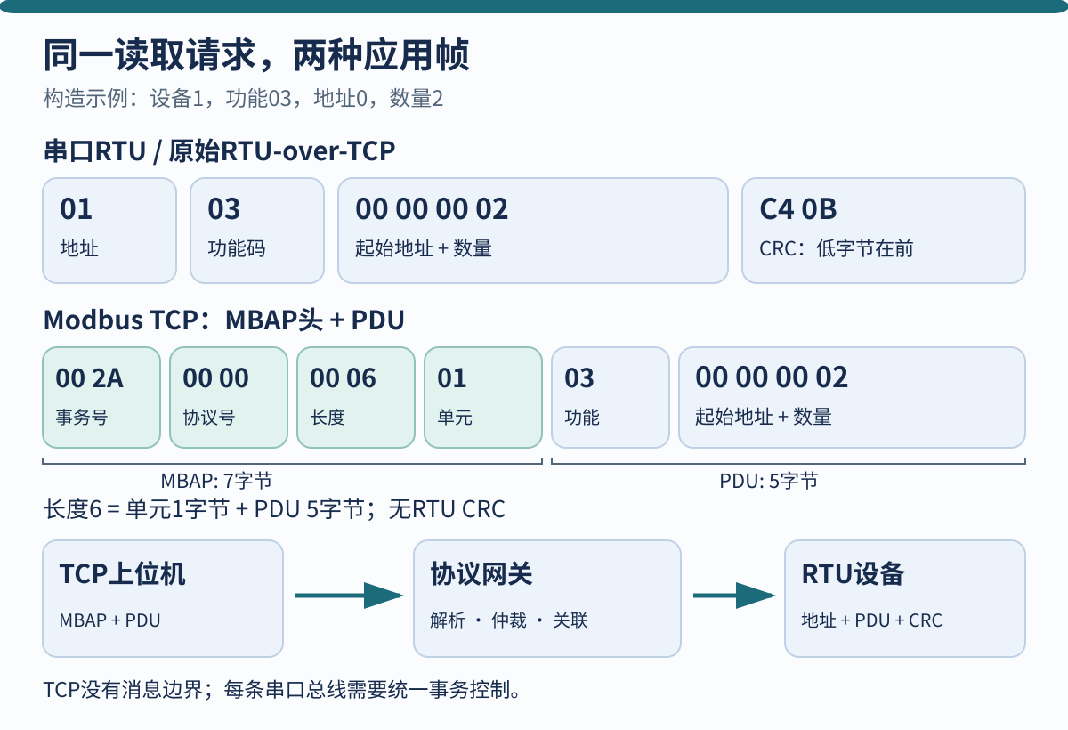This screenshot has width=1068, height=730.
Task: Click the arrow from TCP上位机 to 协议网关
Action: point(349,596)
